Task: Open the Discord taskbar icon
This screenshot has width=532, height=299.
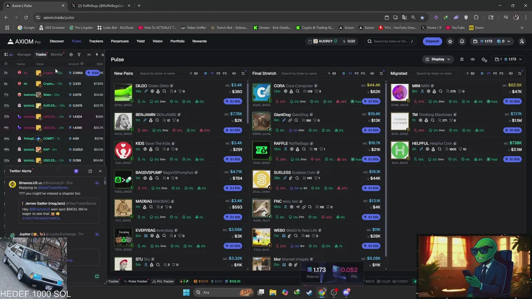Action: click(x=346, y=292)
